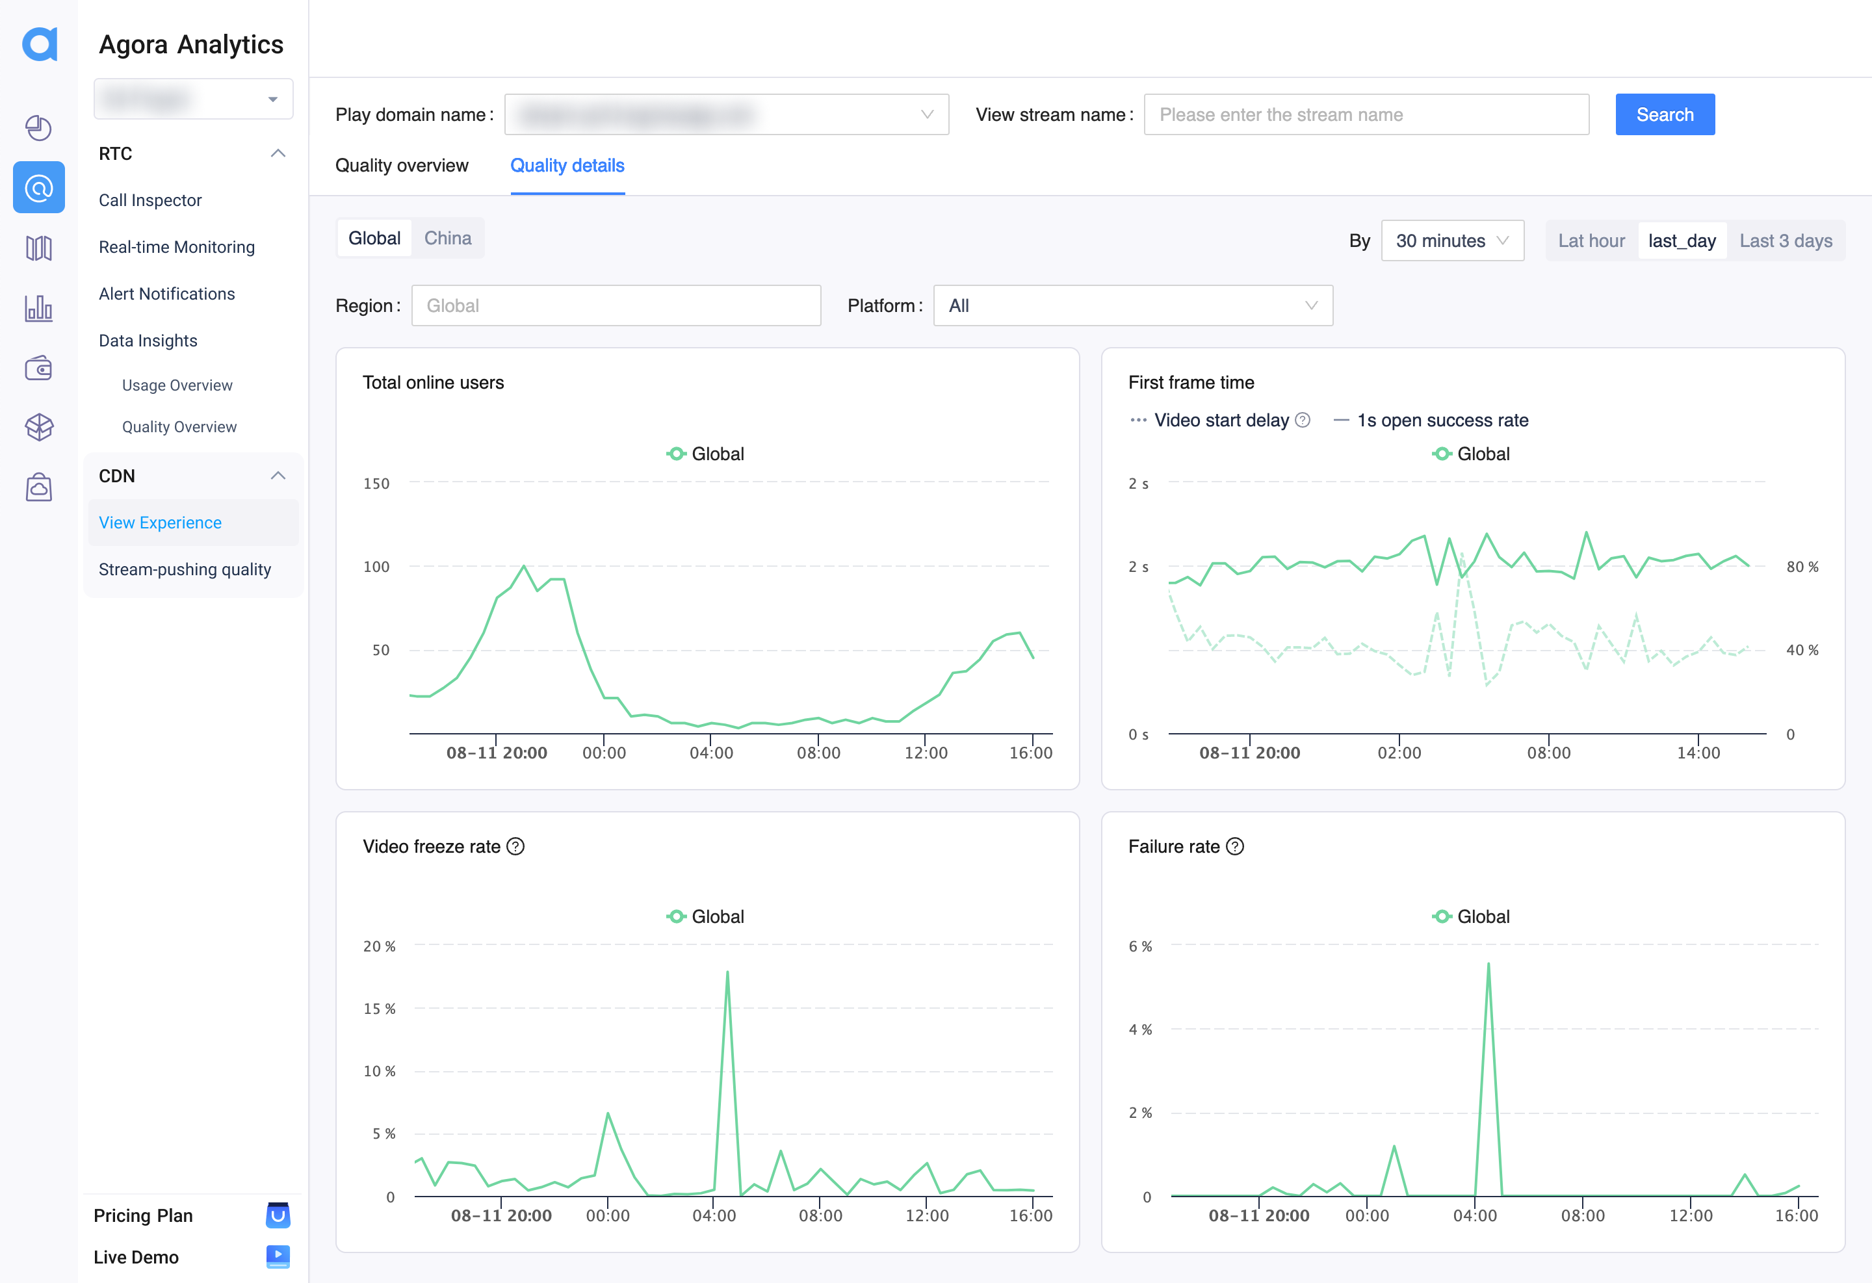Click the Total online users peak near 100

[524, 565]
